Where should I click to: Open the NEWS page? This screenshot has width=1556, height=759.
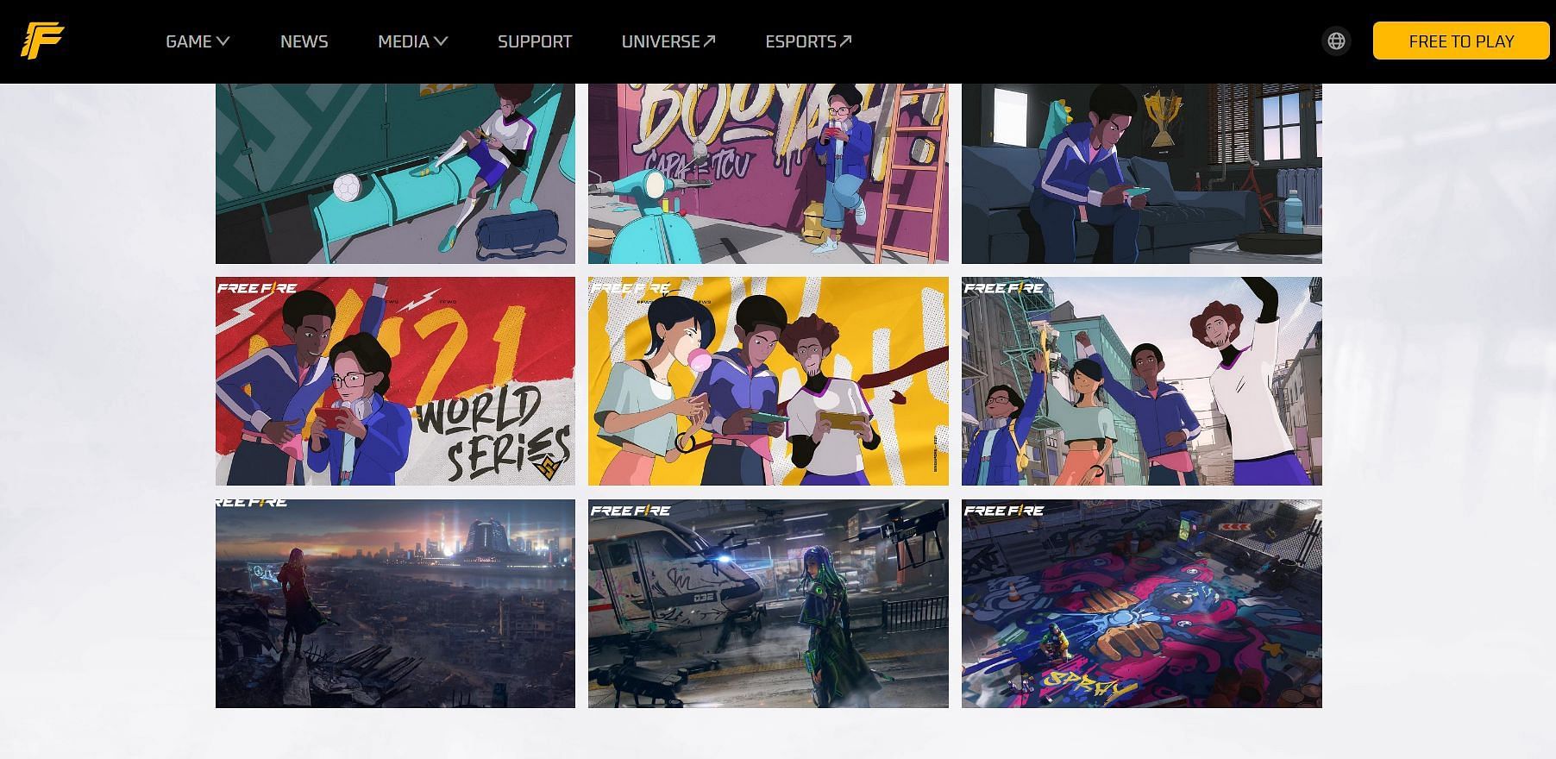(x=304, y=41)
